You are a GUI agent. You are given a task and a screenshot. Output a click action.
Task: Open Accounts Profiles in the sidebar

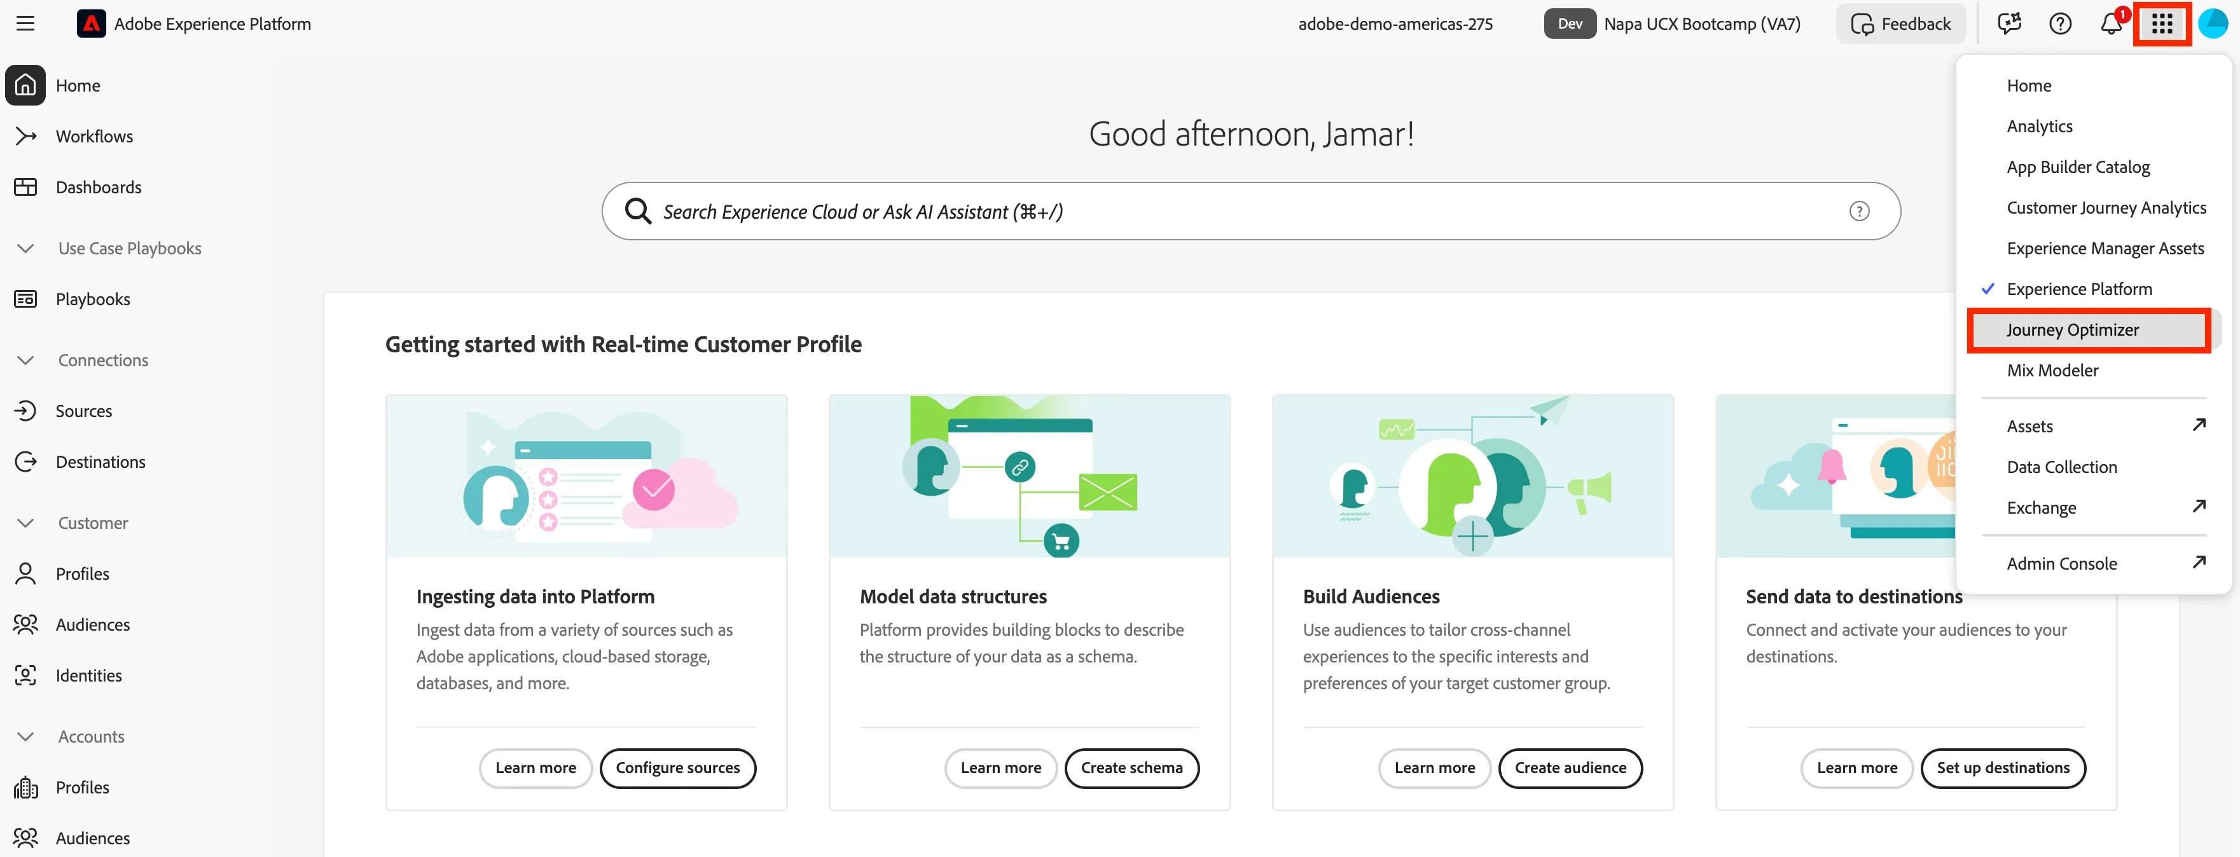click(82, 788)
